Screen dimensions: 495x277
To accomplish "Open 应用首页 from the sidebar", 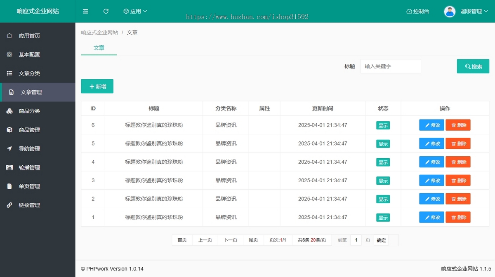I will (29, 36).
